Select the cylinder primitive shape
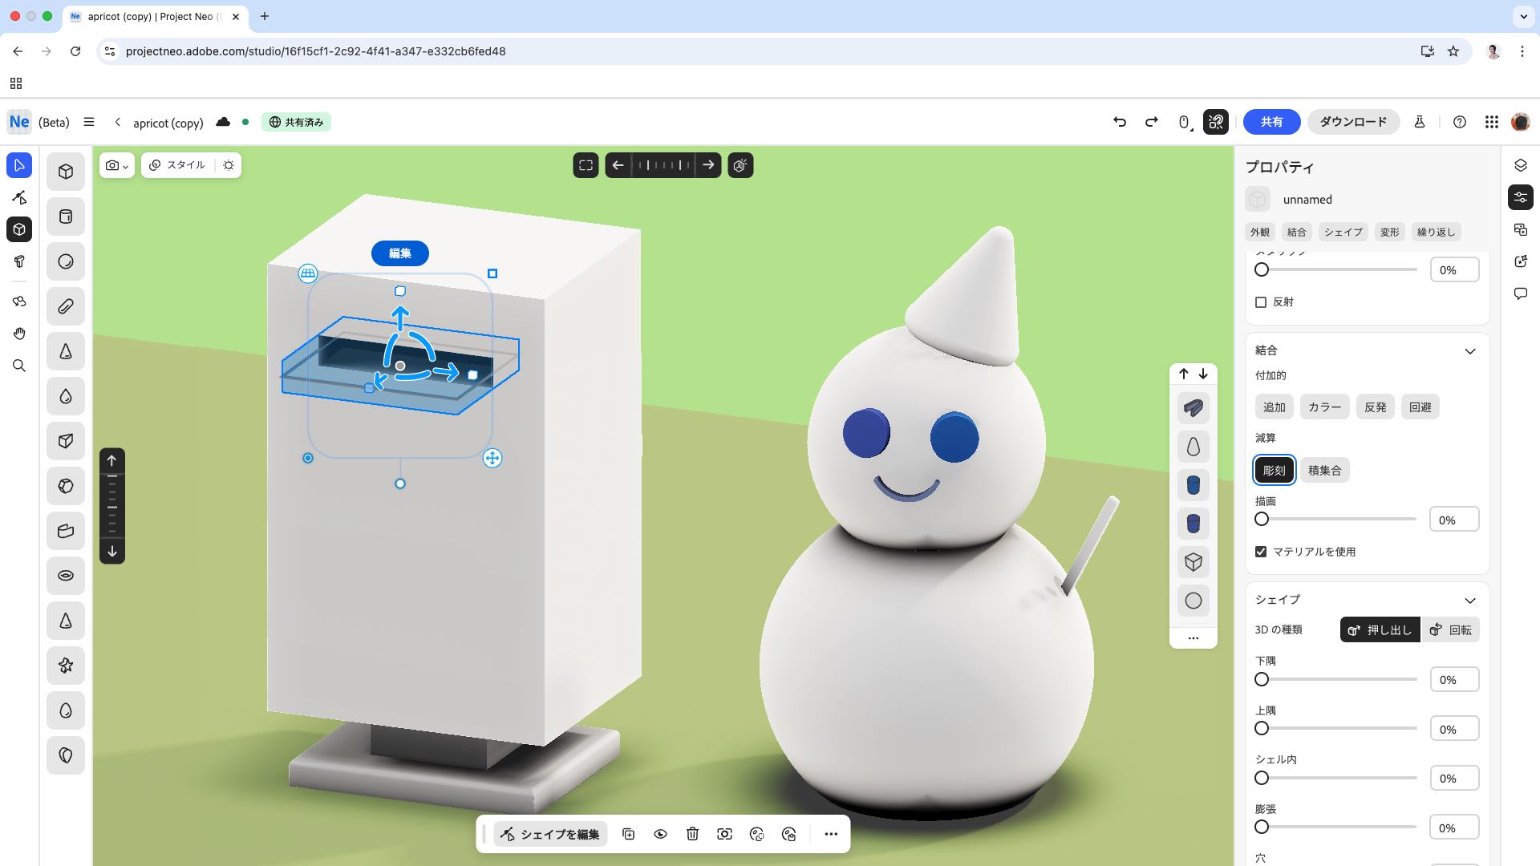 coord(65,216)
